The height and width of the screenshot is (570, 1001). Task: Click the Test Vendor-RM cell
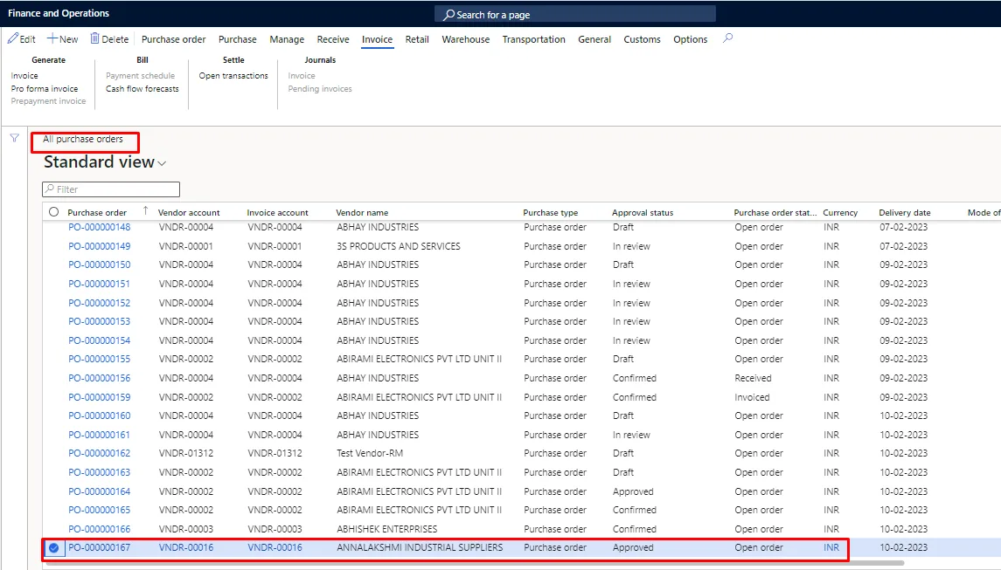[x=371, y=453]
